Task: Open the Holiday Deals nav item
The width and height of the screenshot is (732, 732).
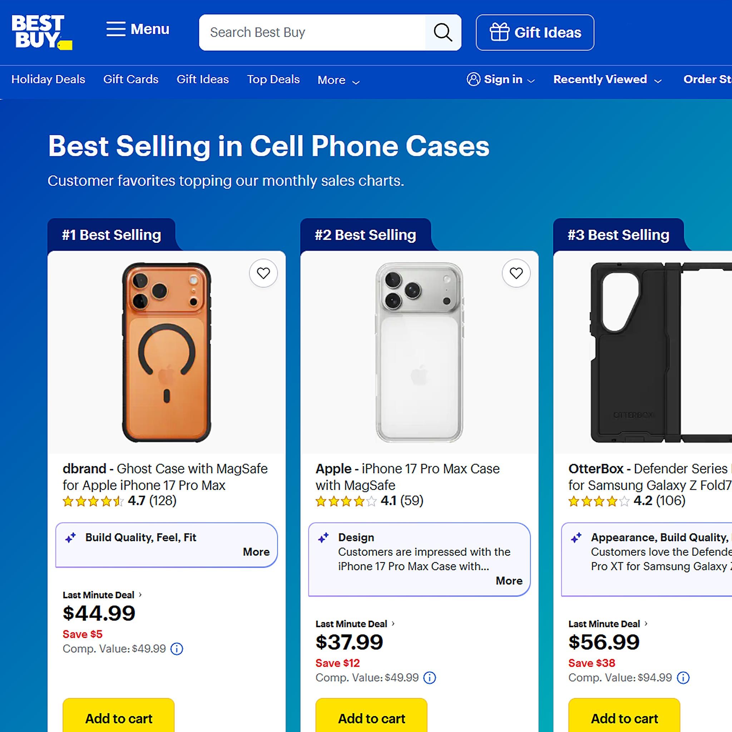Action: point(48,80)
